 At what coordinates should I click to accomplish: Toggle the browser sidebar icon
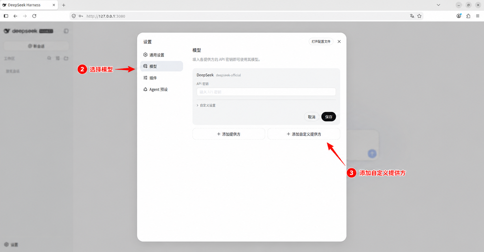pos(6,16)
